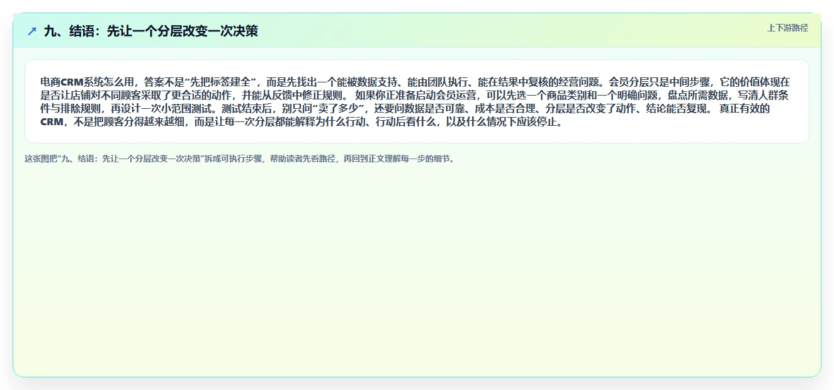This screenshot has height=390, width=834.
Task: Click the heading 九、结语：先让一个分层改变一次决策
Action: click(x=151, y=31)
